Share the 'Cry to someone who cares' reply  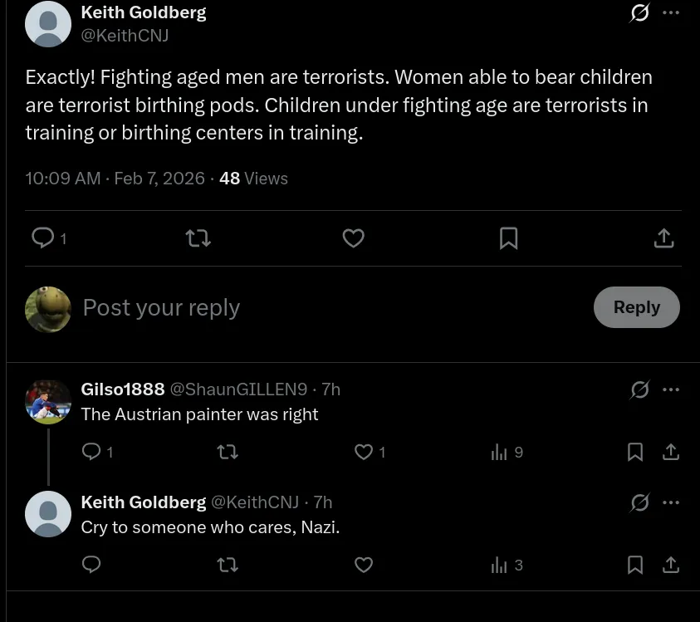tap(671, 565)
